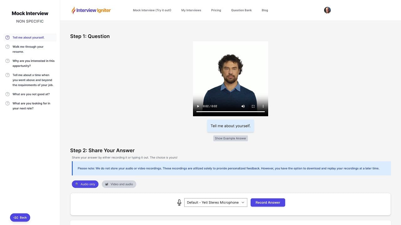Click the 'Tell me about yourself.' question bubble
This screenshot has width=401, height=225.
[231, 126]
